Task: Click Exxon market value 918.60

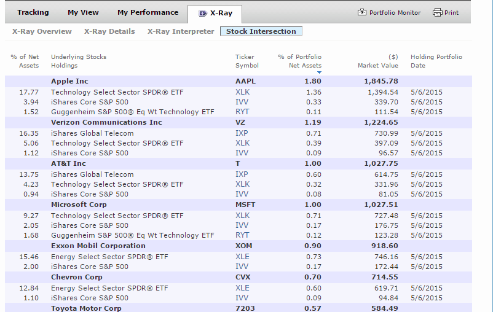Action: pos(385,246)
